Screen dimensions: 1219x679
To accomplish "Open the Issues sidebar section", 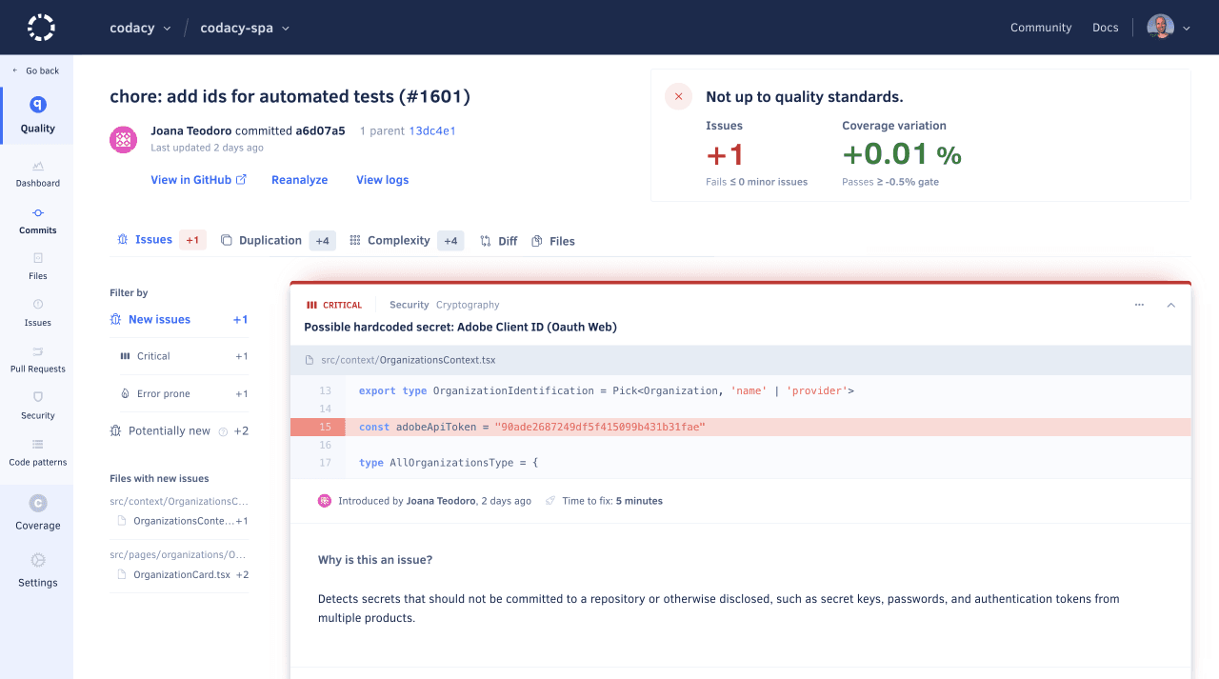I will [37, 313].
